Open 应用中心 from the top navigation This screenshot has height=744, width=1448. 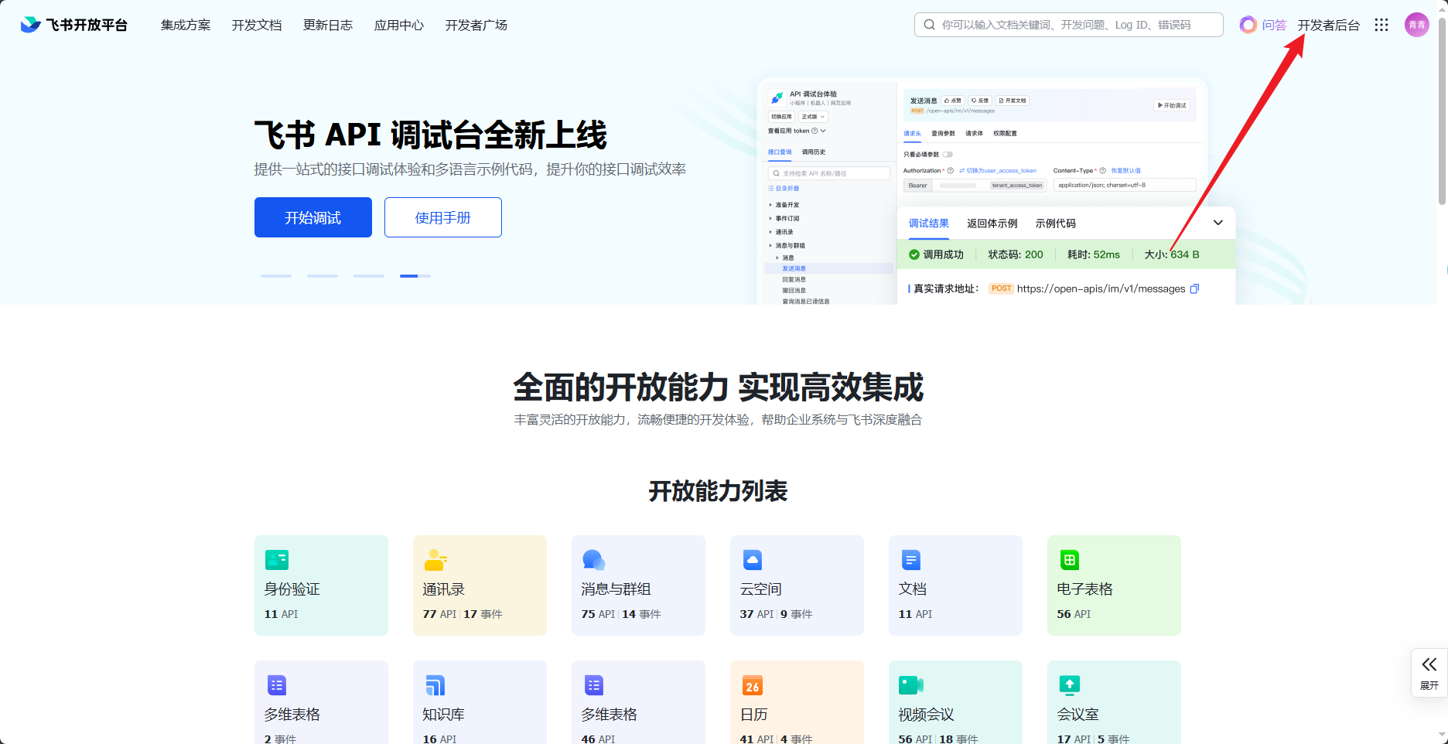click(x=399, y=25)
